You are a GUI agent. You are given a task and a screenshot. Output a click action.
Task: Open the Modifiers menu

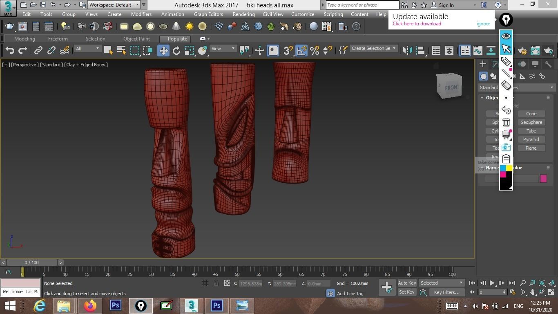(x=141, y=14)
